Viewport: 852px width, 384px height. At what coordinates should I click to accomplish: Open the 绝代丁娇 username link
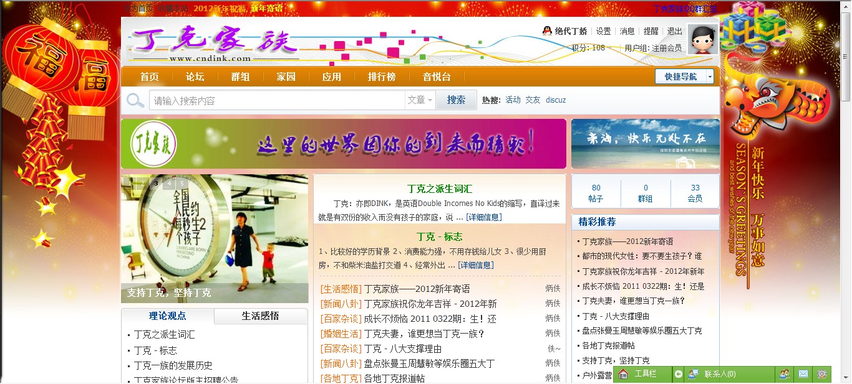point(571,31)
